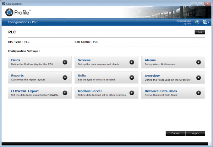The height and width of the screenshot is (147, 213).
Task: Click the RTU Config label
Action: coord(83,42)
